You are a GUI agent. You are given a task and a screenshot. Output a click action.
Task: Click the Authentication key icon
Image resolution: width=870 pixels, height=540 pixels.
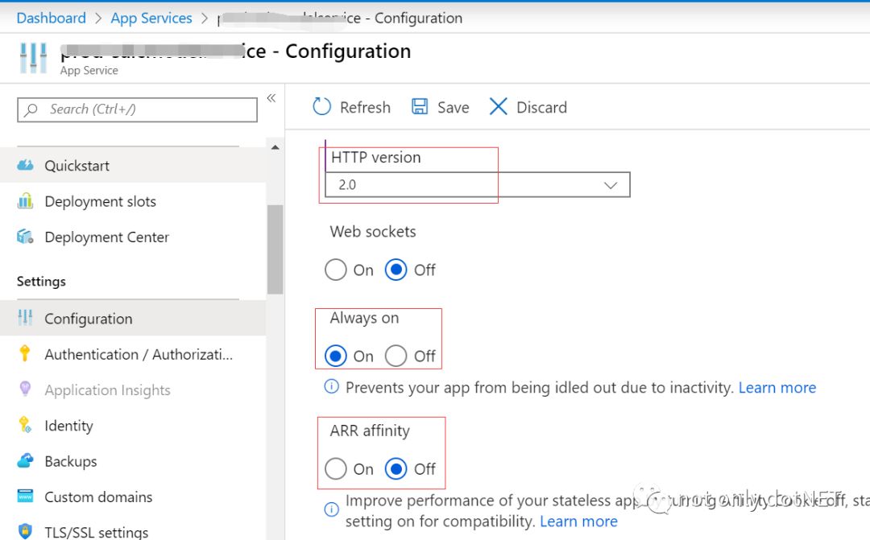[x=24, y=353]
